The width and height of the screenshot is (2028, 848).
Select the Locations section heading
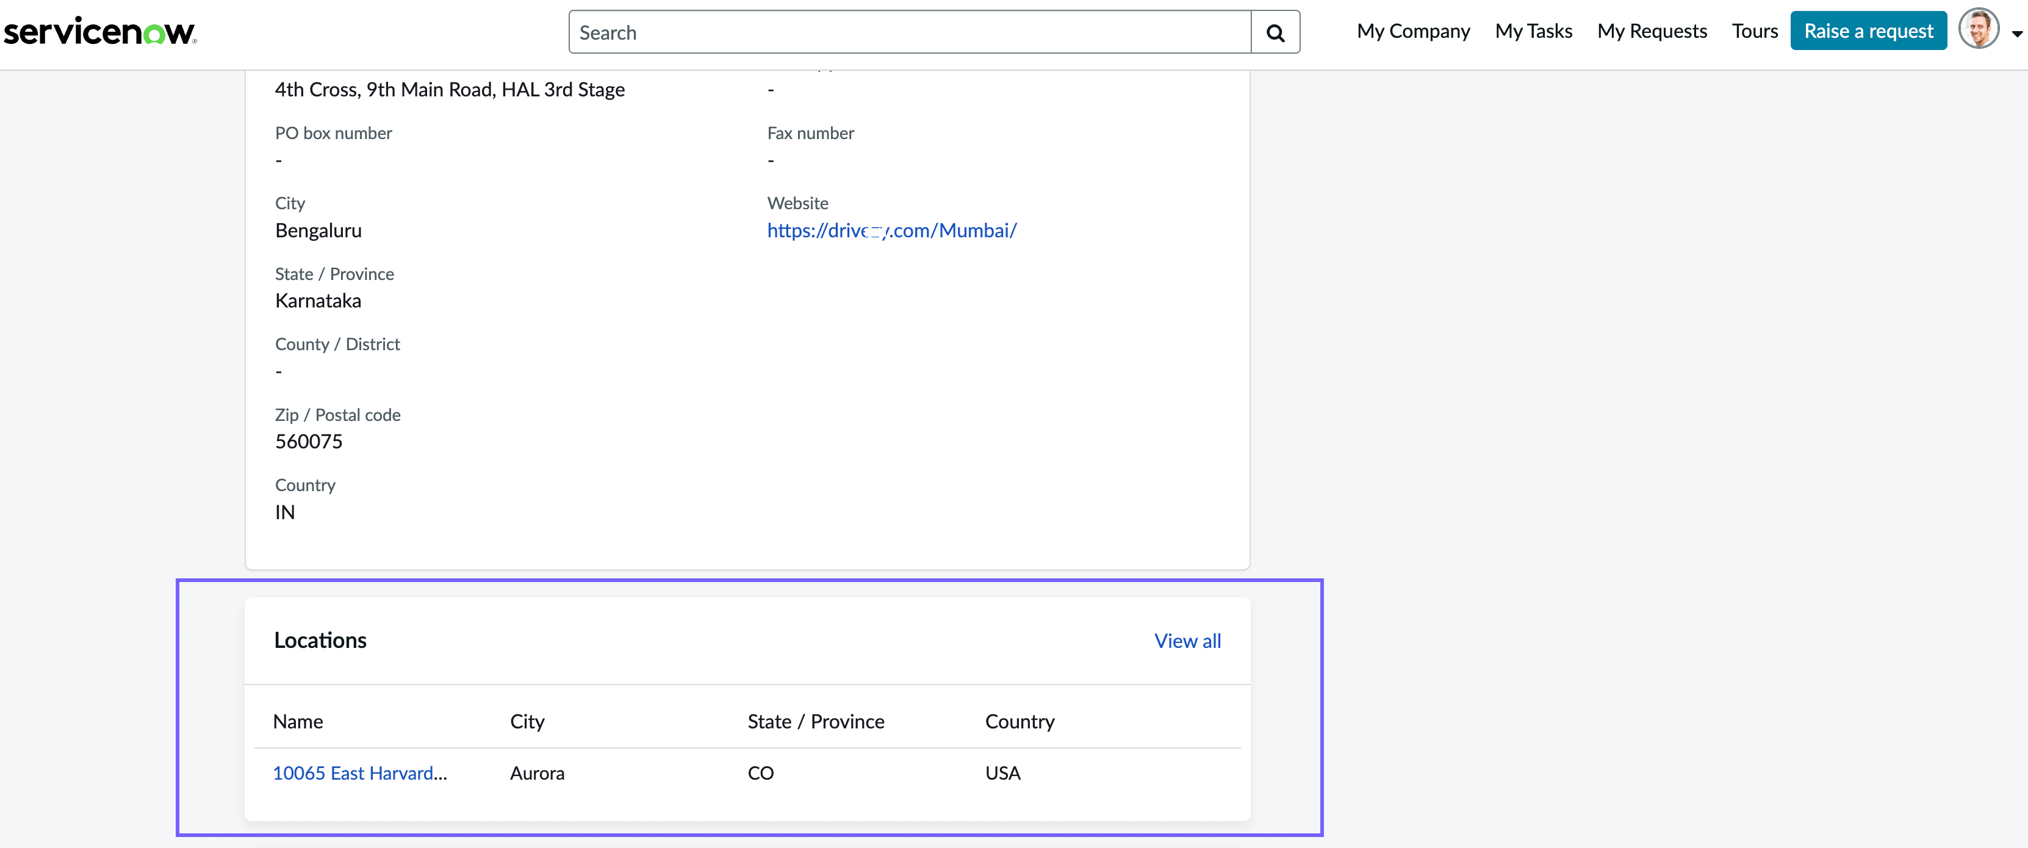[x=320, y=640]
